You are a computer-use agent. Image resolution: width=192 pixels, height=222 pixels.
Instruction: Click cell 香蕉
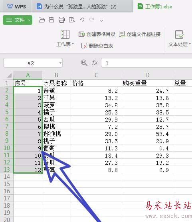point(56,90)
